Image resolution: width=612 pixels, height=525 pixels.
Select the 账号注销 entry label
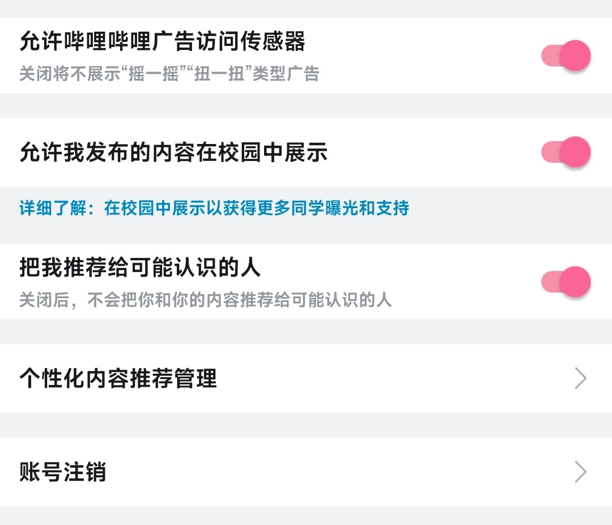[62, 472]
